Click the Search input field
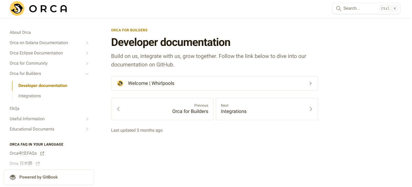412x187 pixels. tap(366, 8)
